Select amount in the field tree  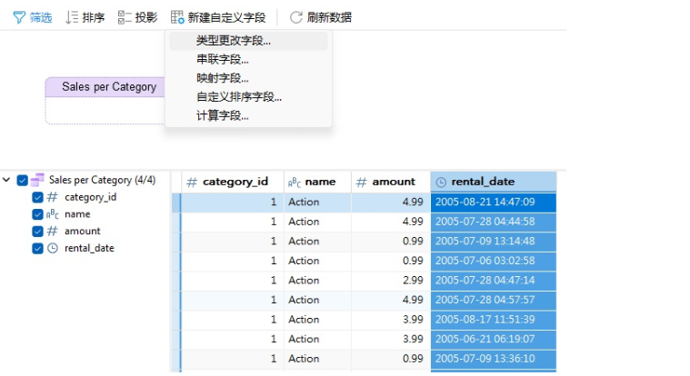tap(83, 232)
